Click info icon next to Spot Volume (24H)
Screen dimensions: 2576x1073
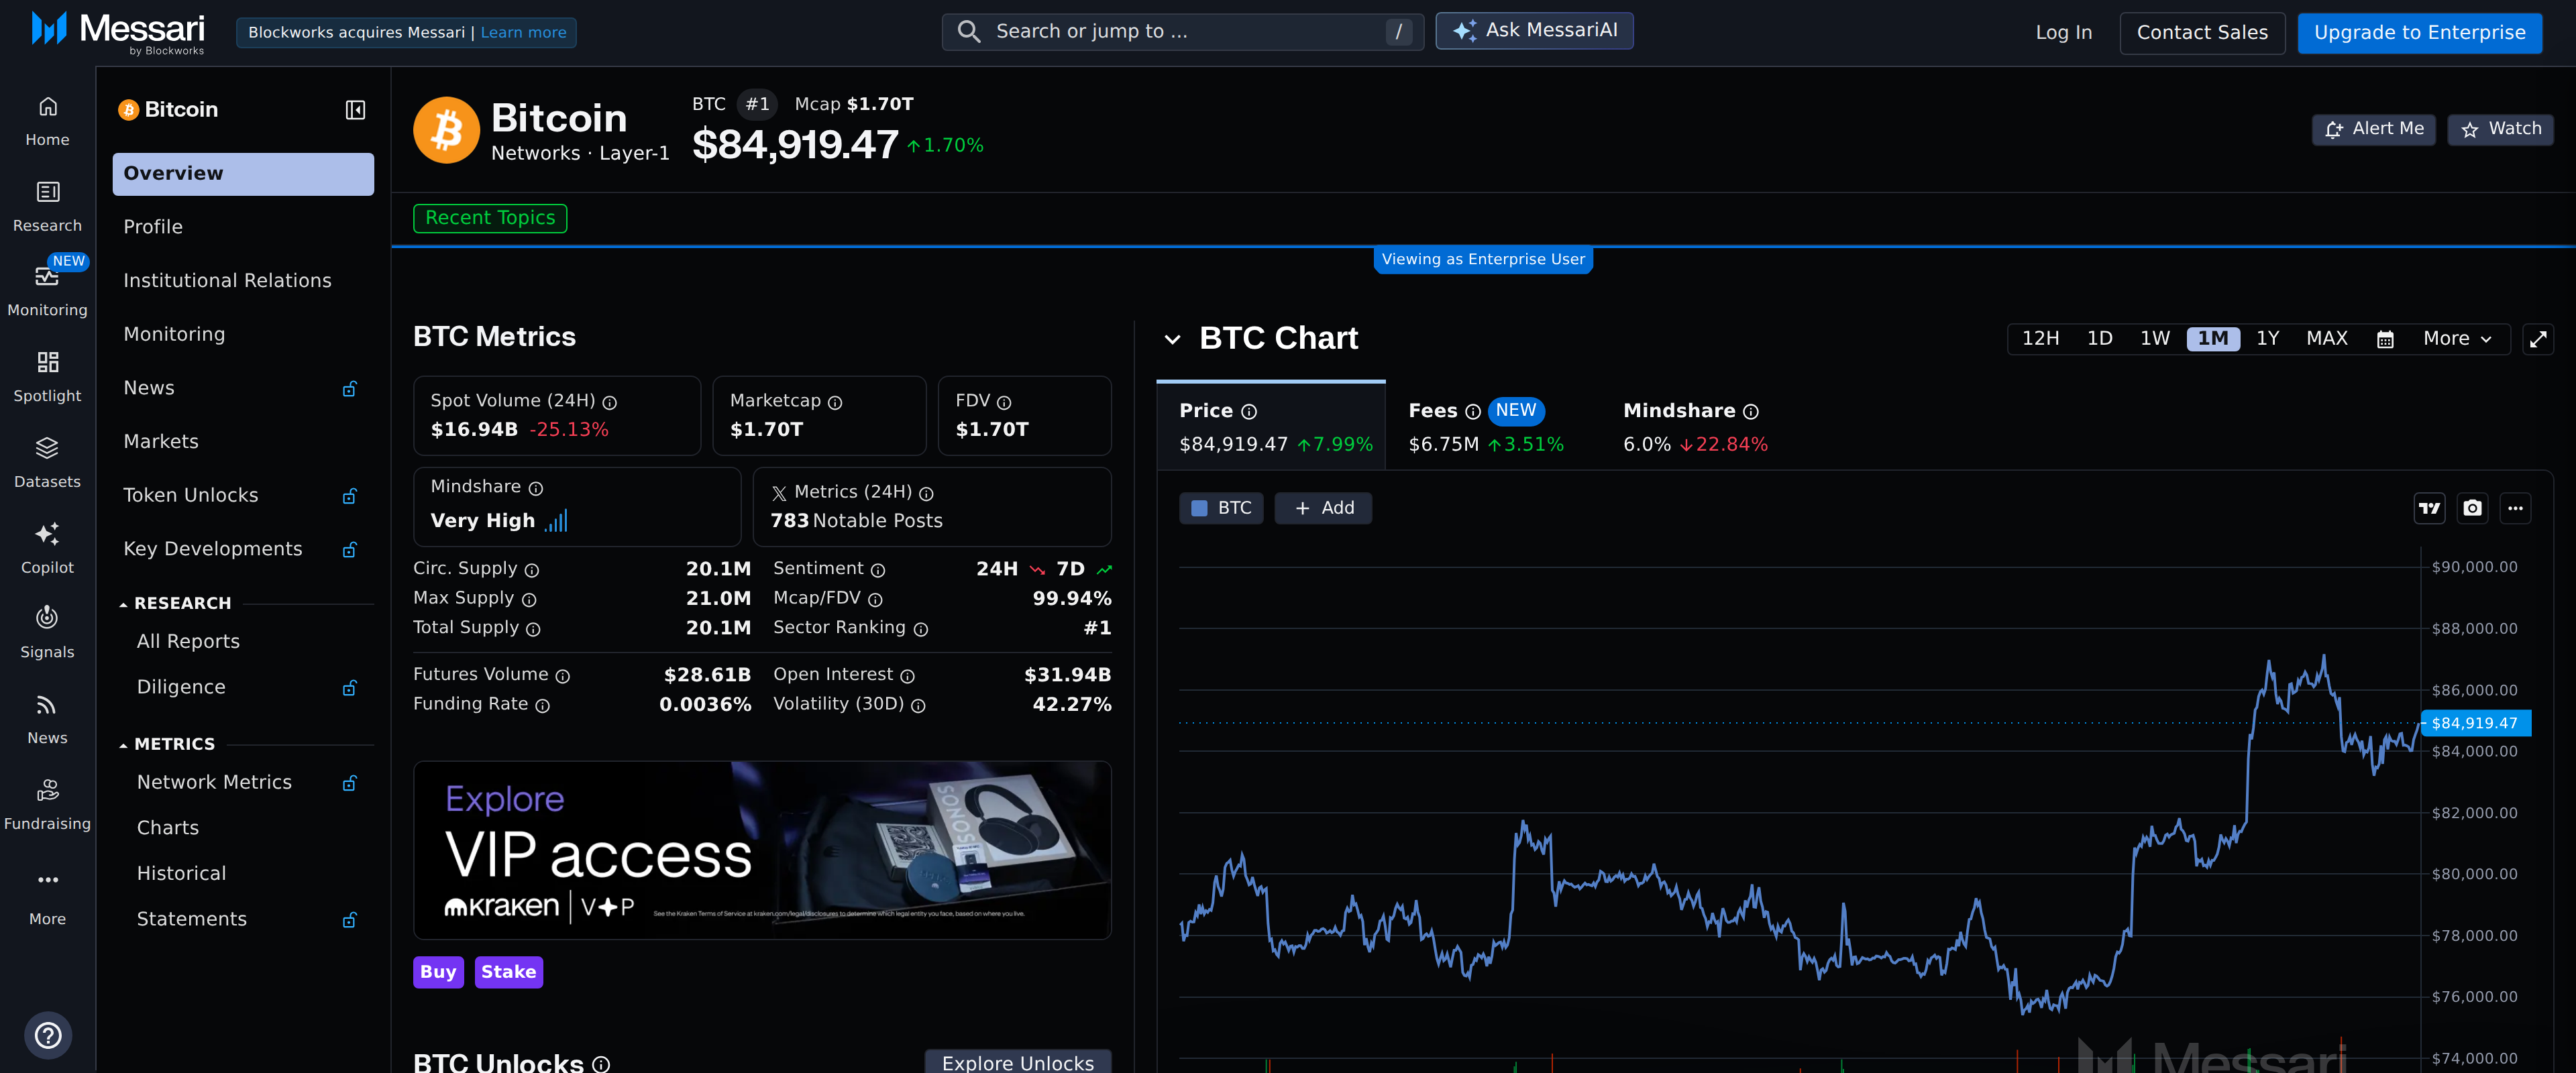[610, 402]
